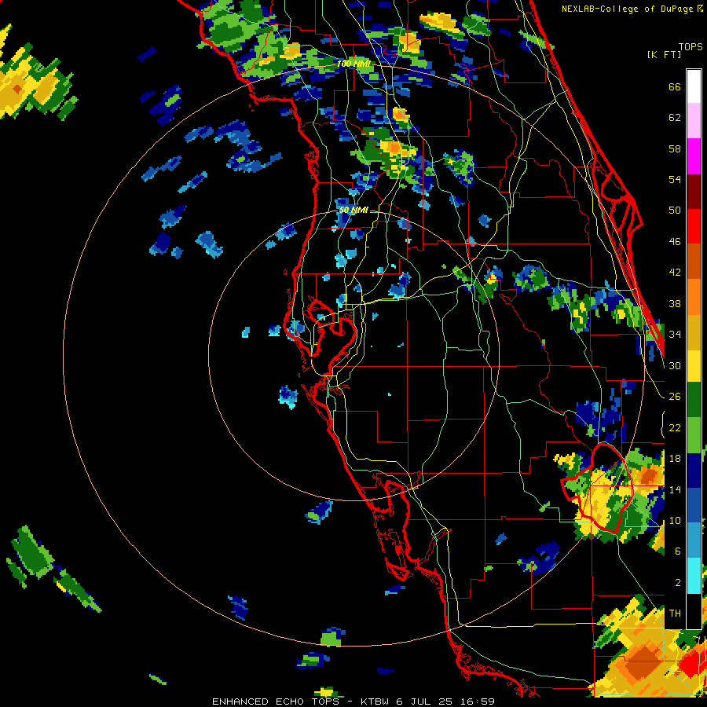The height and width of the screenshot is (707, 707).
Task: Click the 18 value on the legend
Action: pos(675,459)
